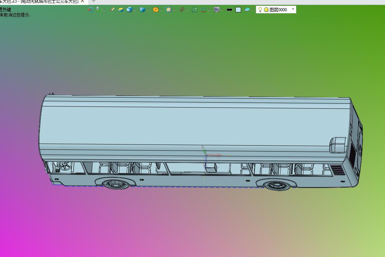Open the zoom icon's dropdown arrow
This screenshot has width=385, height=257.
pyautogui.click(x=174, y=10)
